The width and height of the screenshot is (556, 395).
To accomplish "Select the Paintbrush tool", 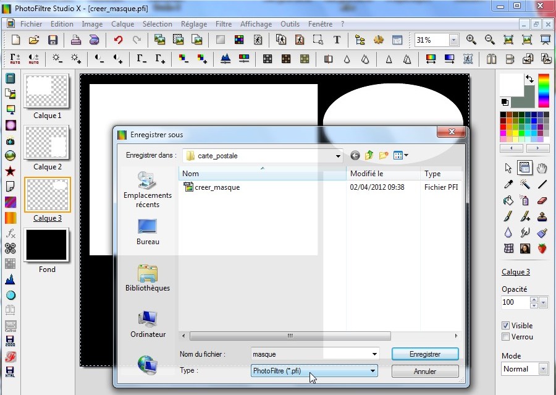I will click(x=508, y=216).
